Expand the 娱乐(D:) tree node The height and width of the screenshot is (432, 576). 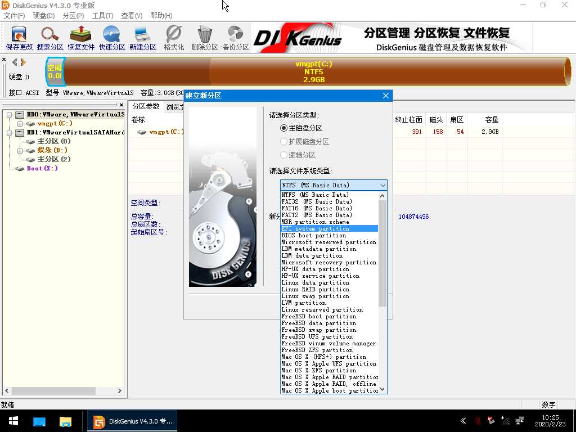[x=20, y=151]
